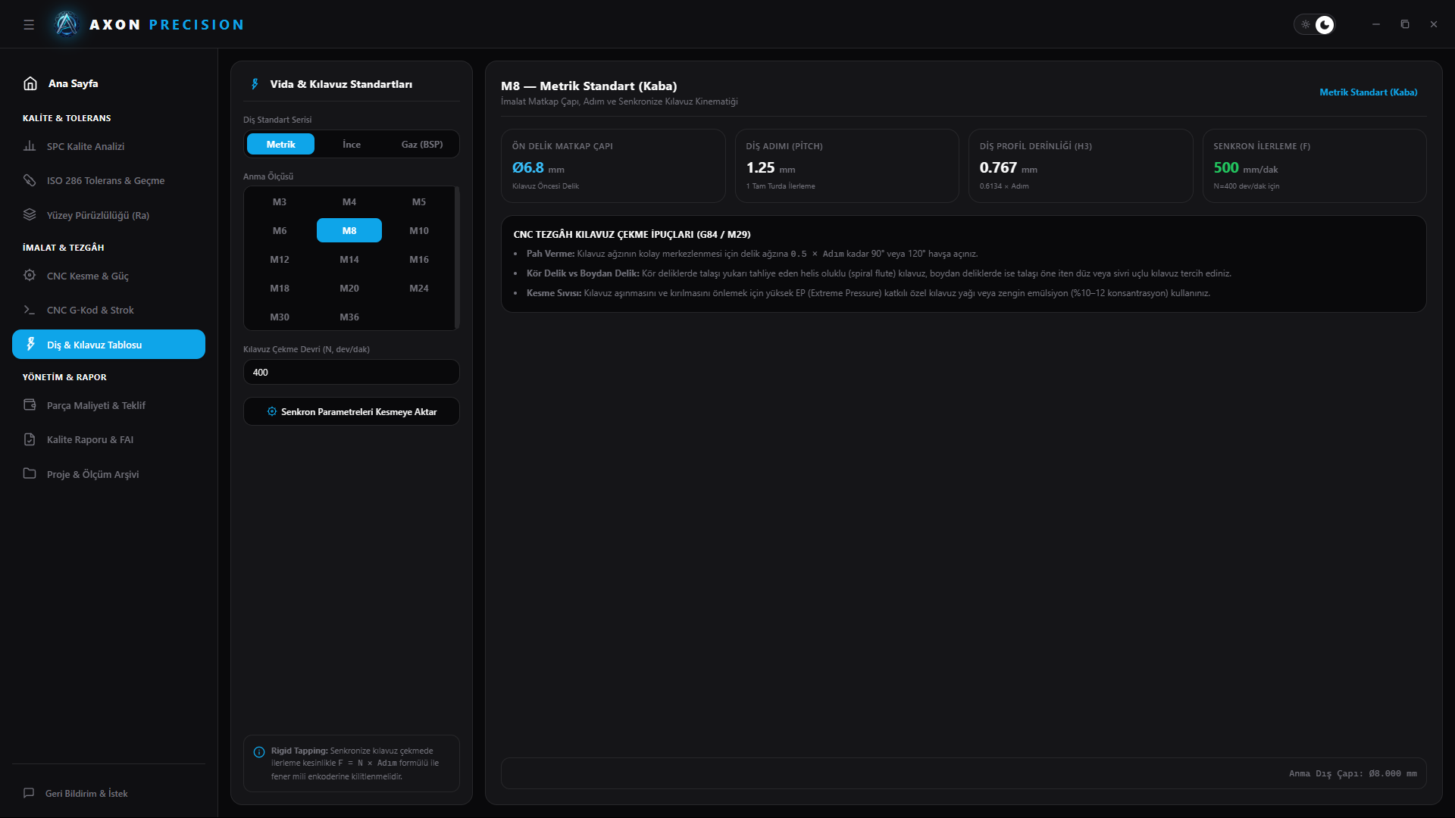
Task: Click Senkron Parametreleri Kesmeye Aktar button
Action: coord(352,411)
